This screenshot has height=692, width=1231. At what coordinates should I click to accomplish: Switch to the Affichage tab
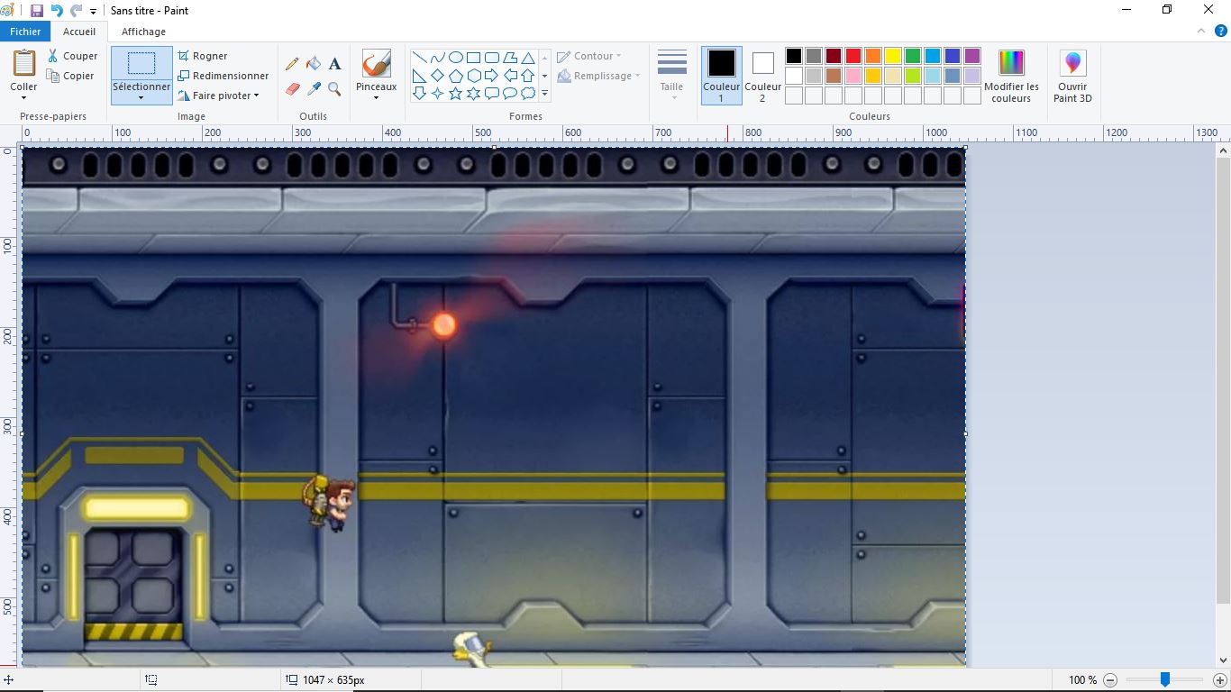pos(144,32)
